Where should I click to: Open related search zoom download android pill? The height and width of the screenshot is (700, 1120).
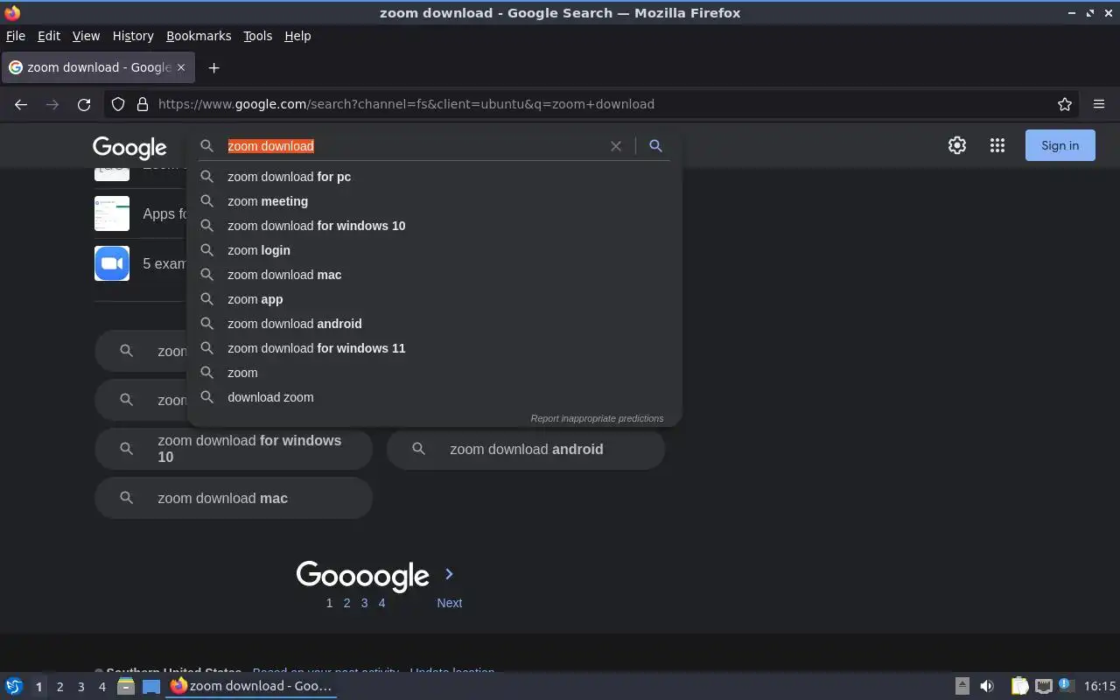coord(526,449)
